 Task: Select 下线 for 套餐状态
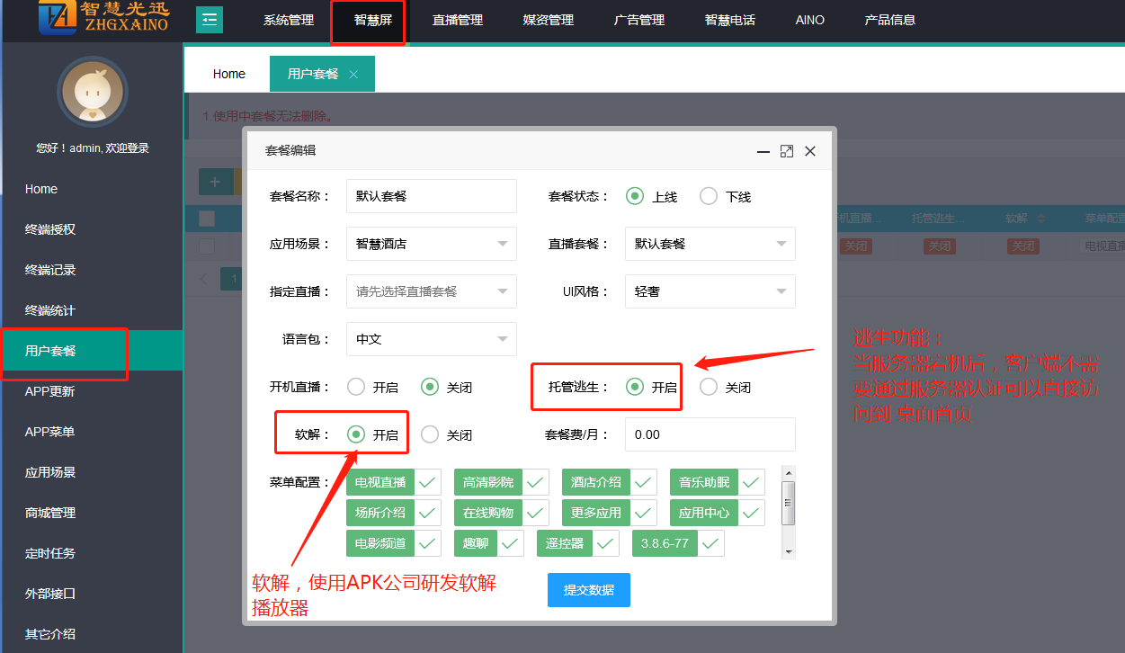tap(709, 196)
